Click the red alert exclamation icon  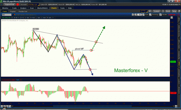tap(17, 5)
